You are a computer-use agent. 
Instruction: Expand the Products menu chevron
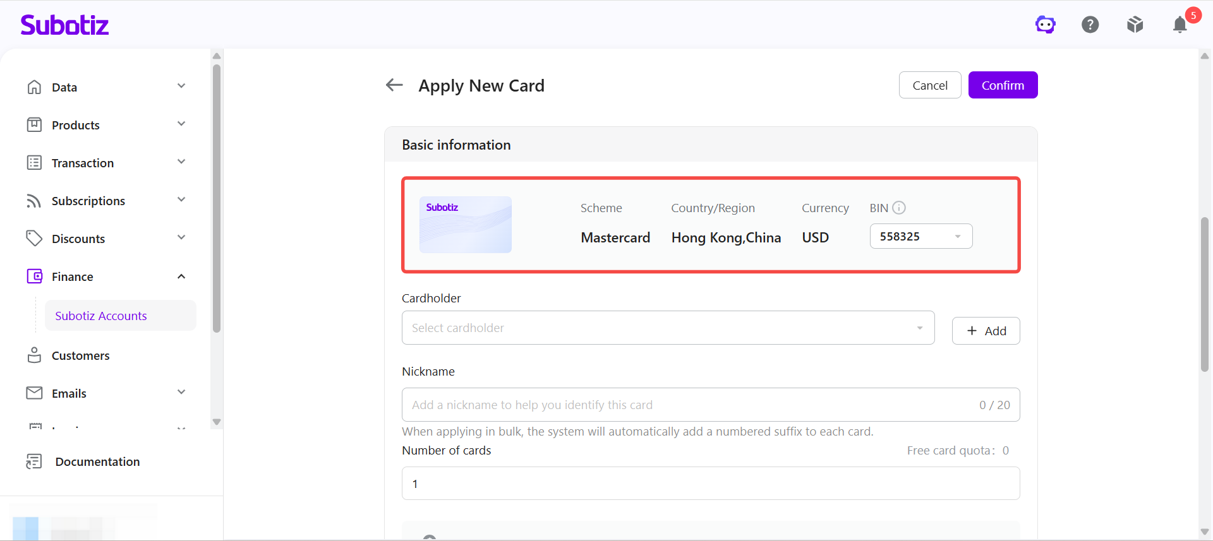point(181,124)
